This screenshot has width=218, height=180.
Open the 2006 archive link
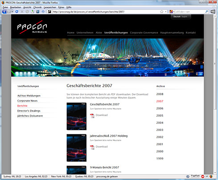pyautogui.click(x=160, y=109)
